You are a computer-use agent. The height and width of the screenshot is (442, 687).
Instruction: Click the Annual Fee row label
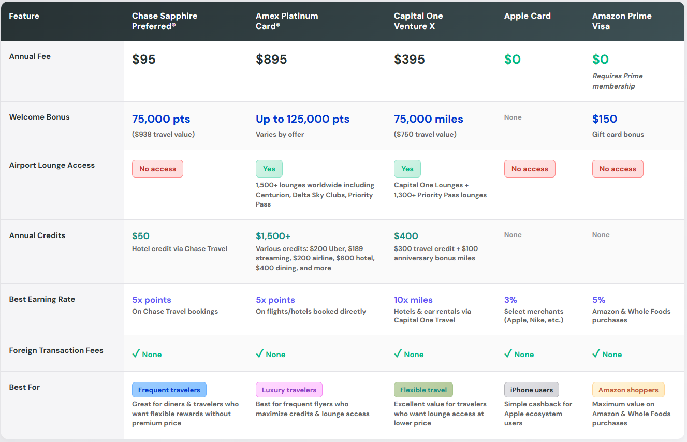coord(30,56)
